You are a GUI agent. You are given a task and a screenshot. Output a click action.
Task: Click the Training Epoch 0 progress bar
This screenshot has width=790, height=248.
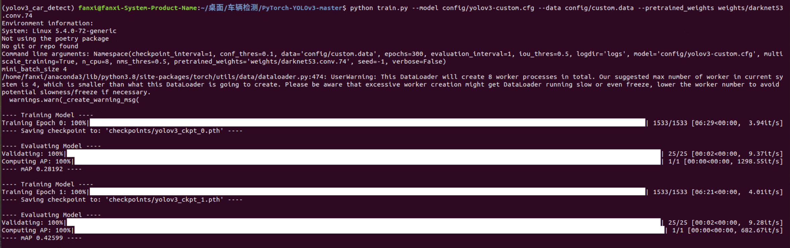pos(367,123)
